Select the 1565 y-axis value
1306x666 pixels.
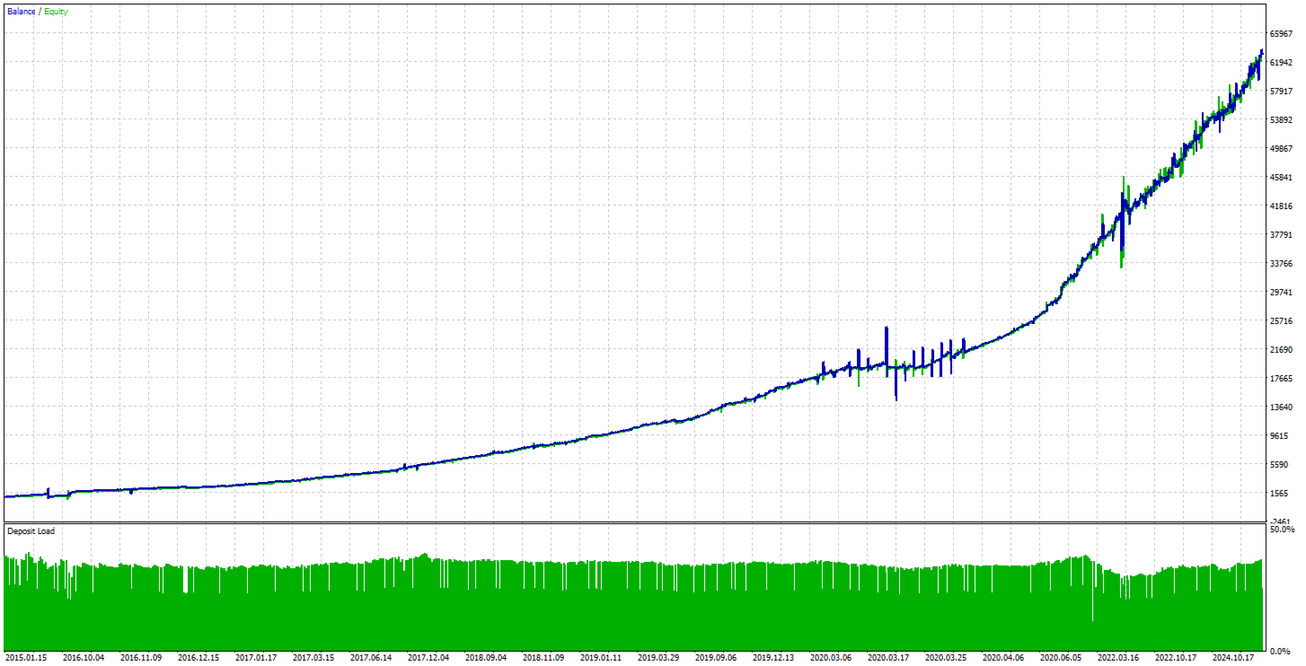1279,493
